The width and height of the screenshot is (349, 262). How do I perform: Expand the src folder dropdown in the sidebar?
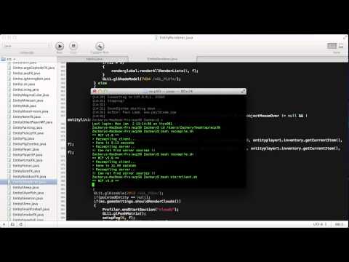9,59
